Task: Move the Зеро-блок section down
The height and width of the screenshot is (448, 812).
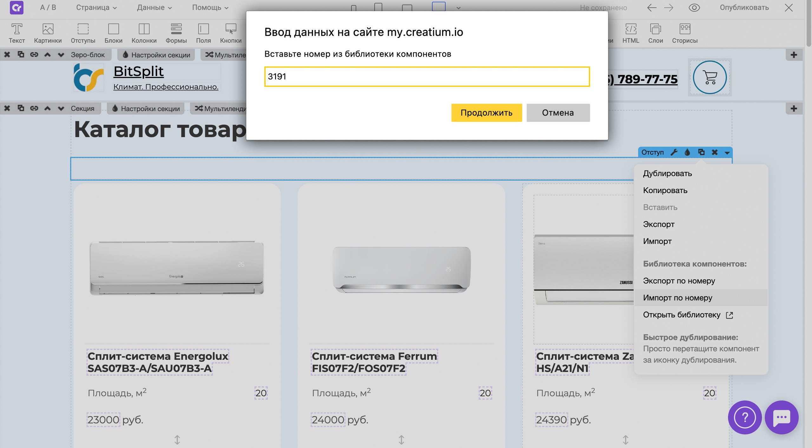Action: 61,55
